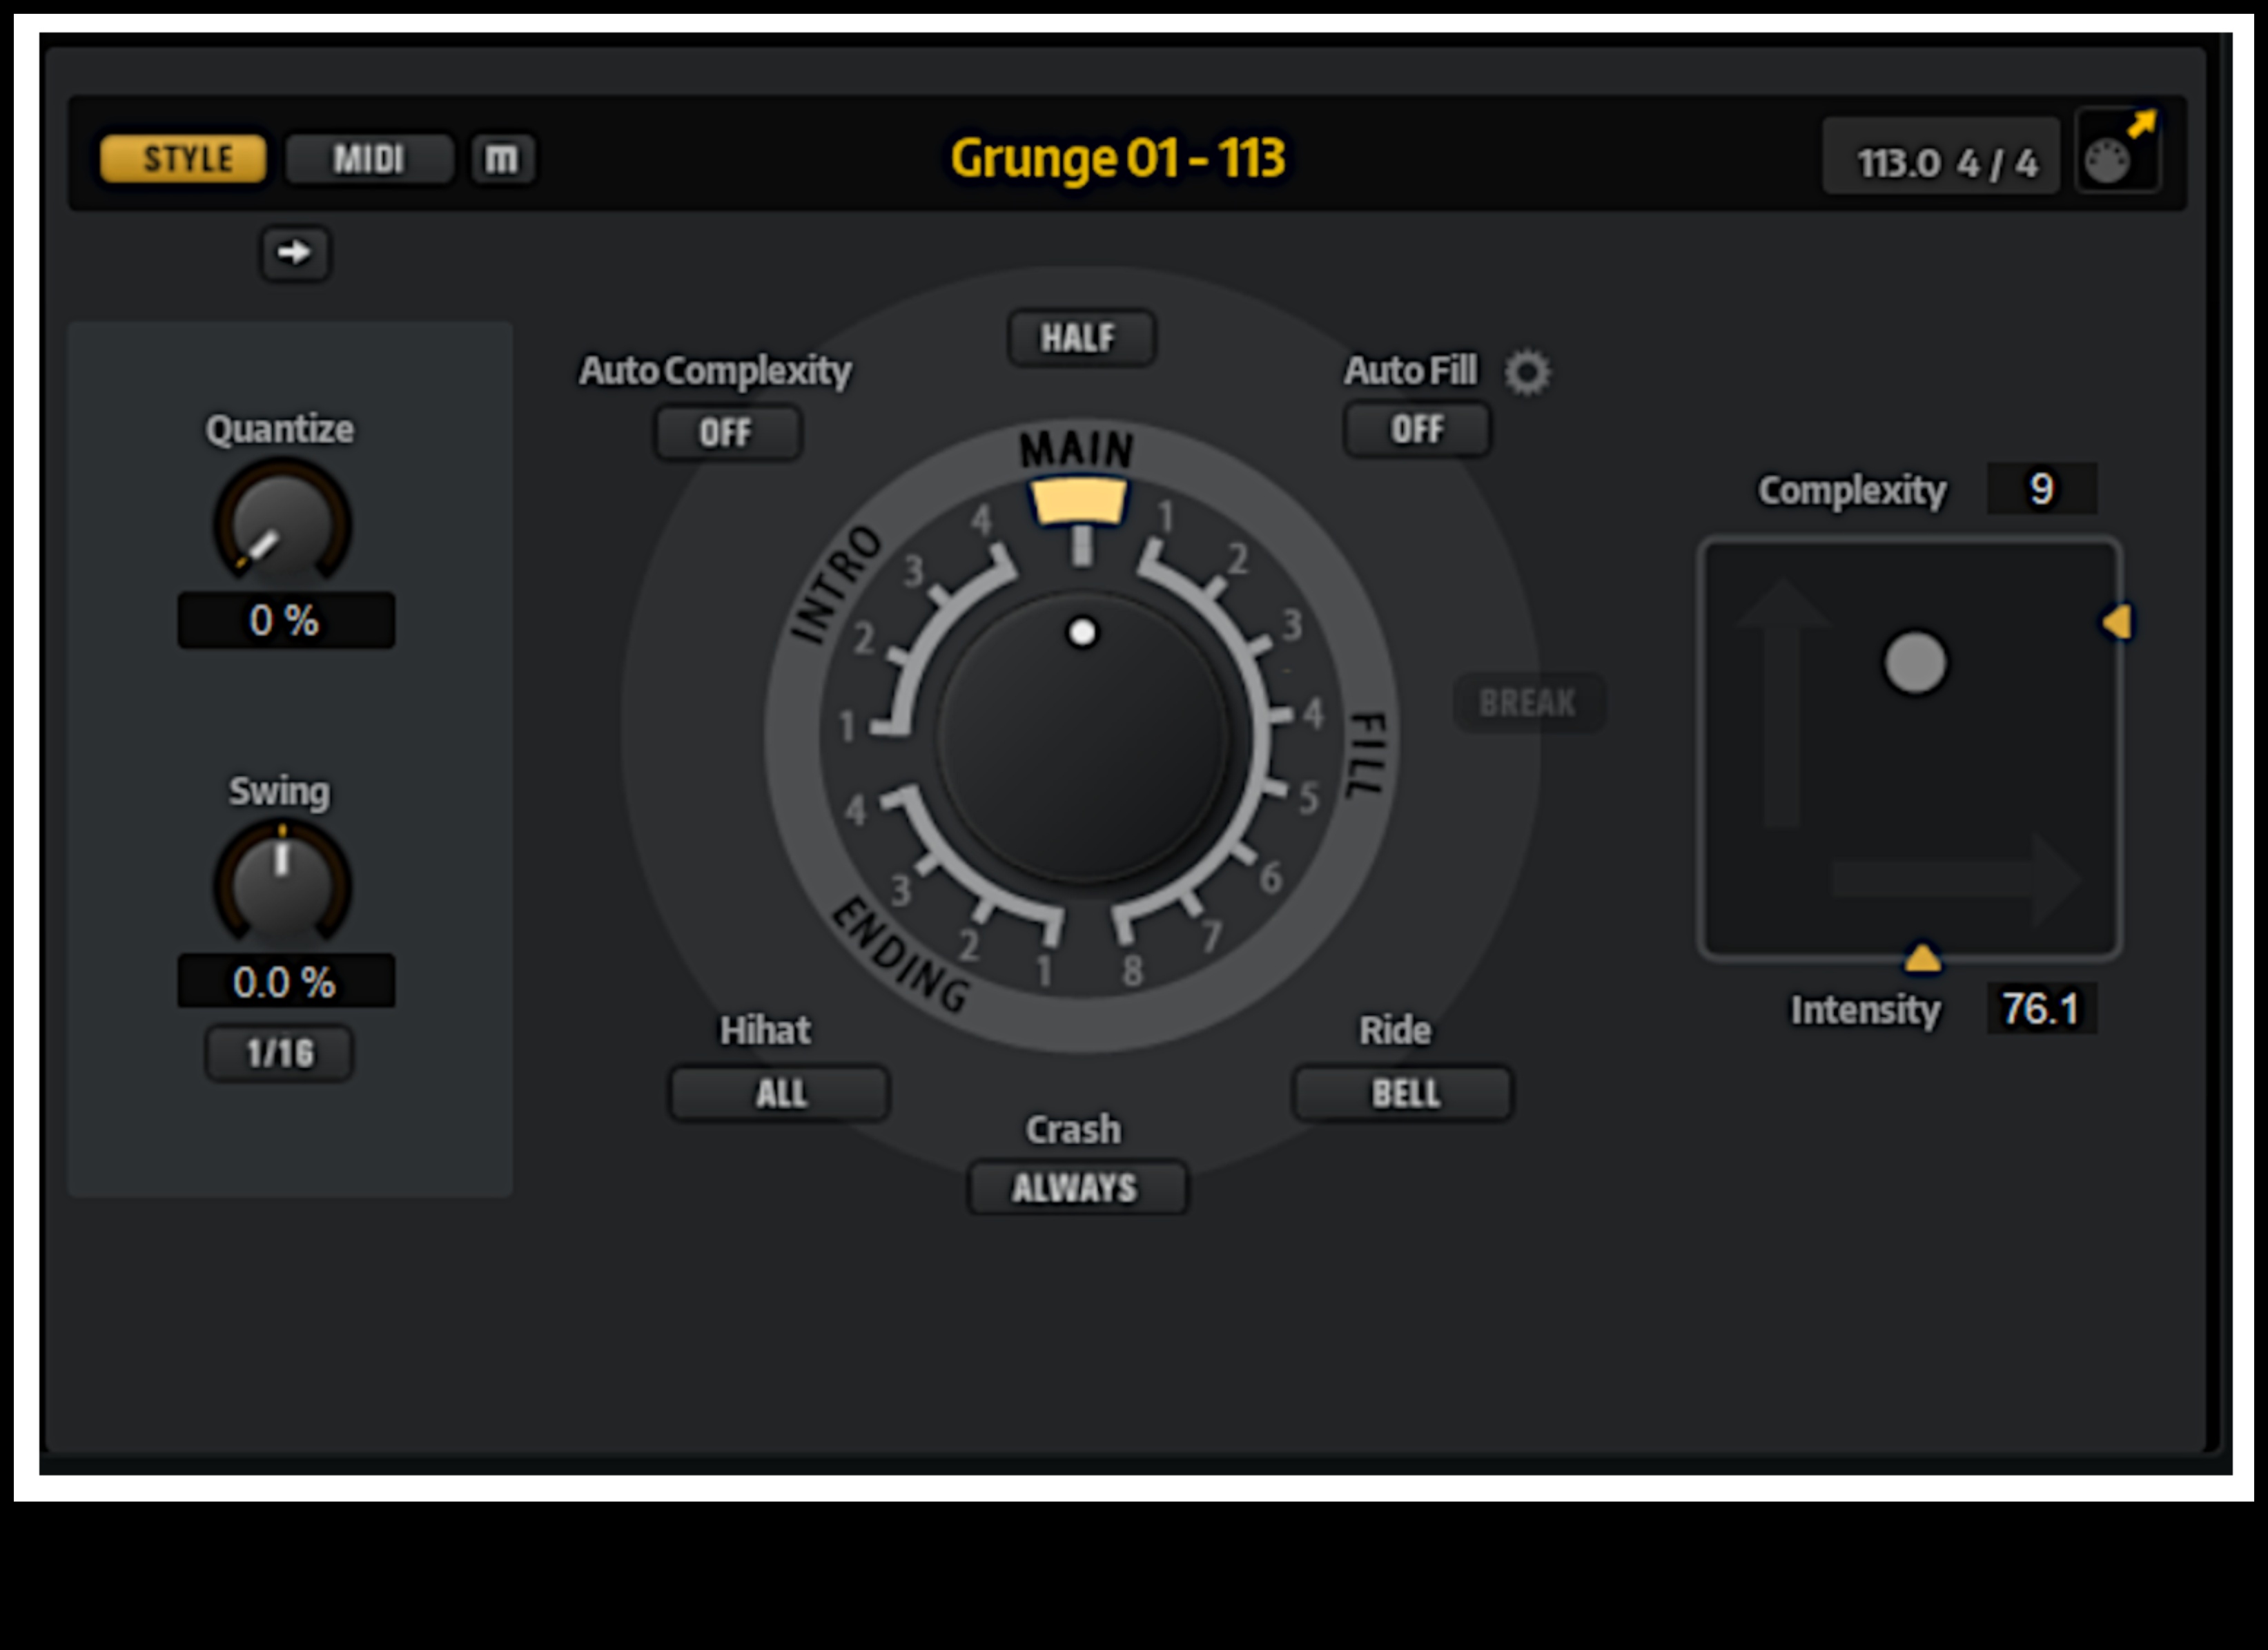Click the right arrow icon below STYLE

point(294,253)
